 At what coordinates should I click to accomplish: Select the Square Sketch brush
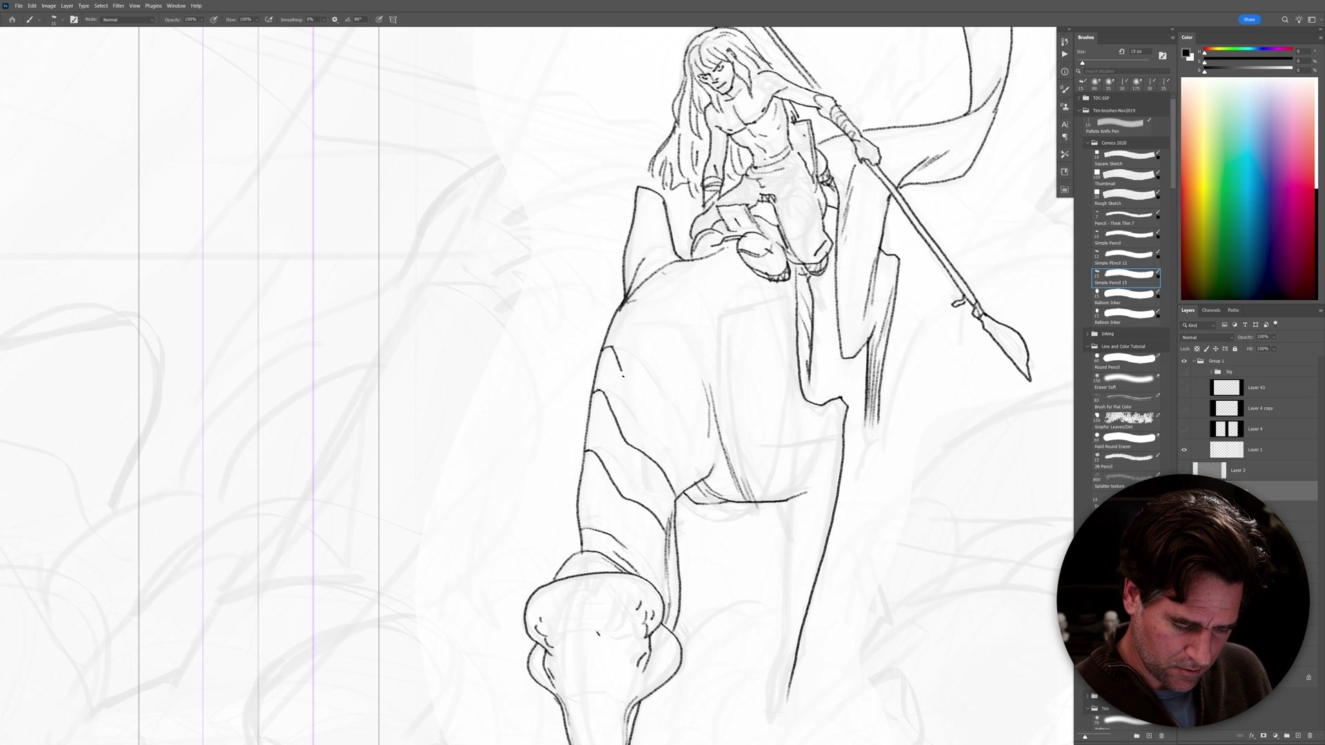(x=1126, y=157)
